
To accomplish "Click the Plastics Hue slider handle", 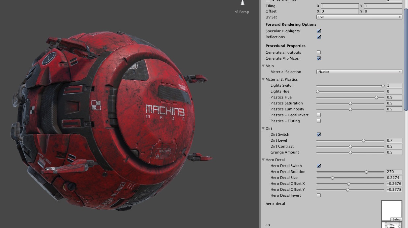I will 376,98.
